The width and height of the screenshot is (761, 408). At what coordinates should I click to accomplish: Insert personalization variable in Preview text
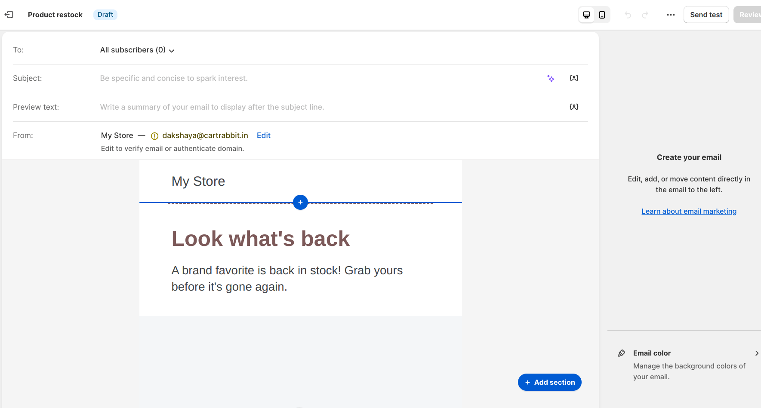click(574, 107)
